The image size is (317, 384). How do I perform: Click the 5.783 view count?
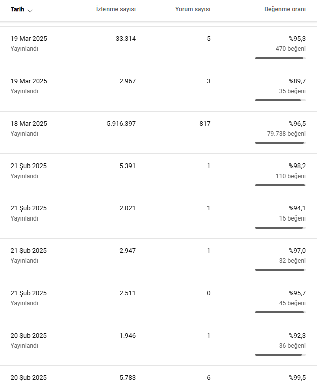pos(127,378)
